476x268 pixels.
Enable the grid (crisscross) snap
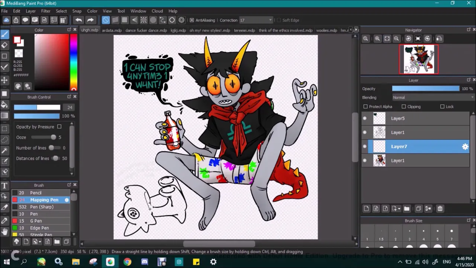125,20
